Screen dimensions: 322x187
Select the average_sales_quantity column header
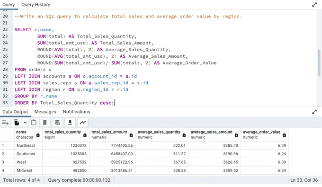click(x=162, y=134)
